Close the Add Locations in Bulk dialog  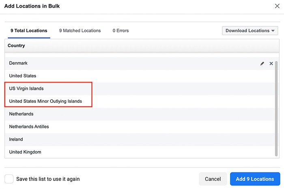[x=277, y=6]
